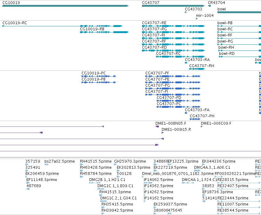Click EST RH63428.5prime
Screen dimensions: 261x215
(x=81, y=171)
